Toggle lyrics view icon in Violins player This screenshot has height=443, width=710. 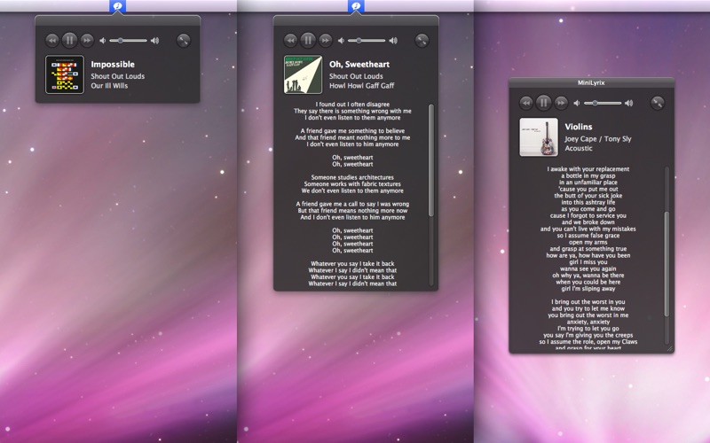pos(657,103)
